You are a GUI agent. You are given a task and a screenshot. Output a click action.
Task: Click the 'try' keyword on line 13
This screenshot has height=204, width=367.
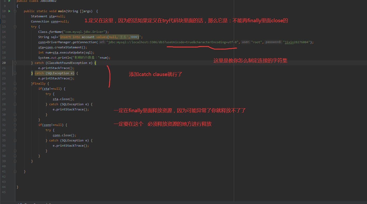(x=34, y=27)
